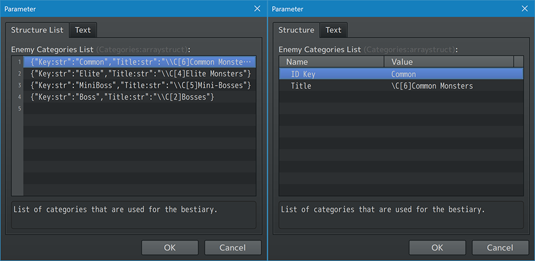
Task: Select the Structure tab in right dialog
Action: [x=296, y=30]
